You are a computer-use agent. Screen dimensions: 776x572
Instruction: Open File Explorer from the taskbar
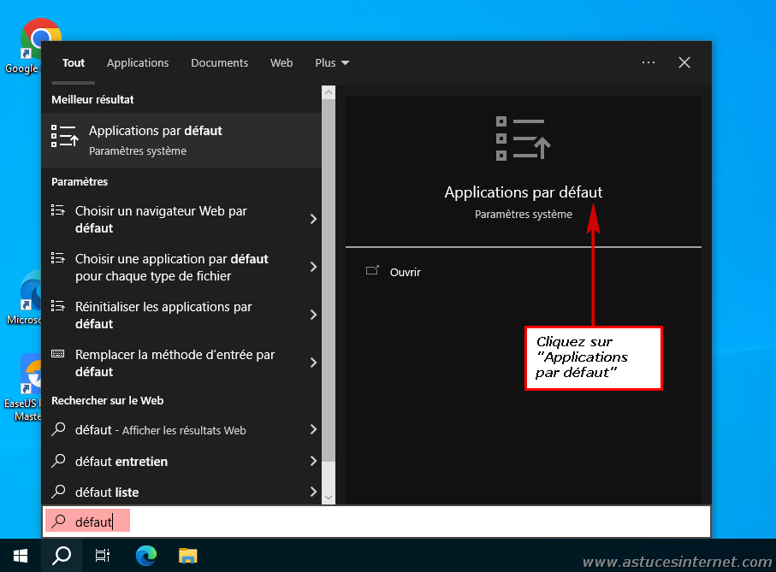coord(188,556)
